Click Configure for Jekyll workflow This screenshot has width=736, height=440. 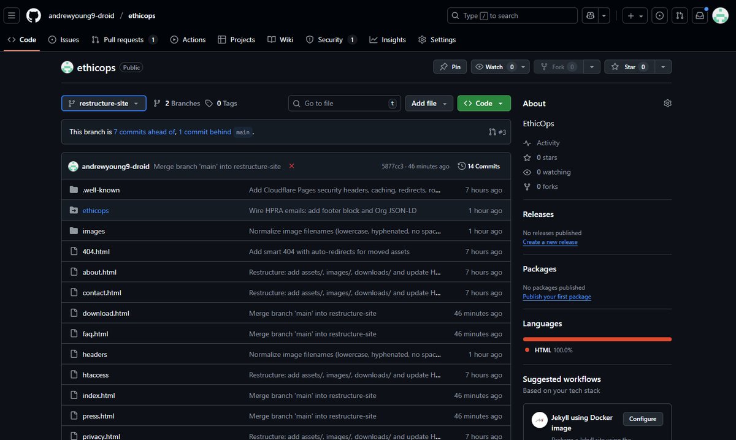tap(643, 419)
